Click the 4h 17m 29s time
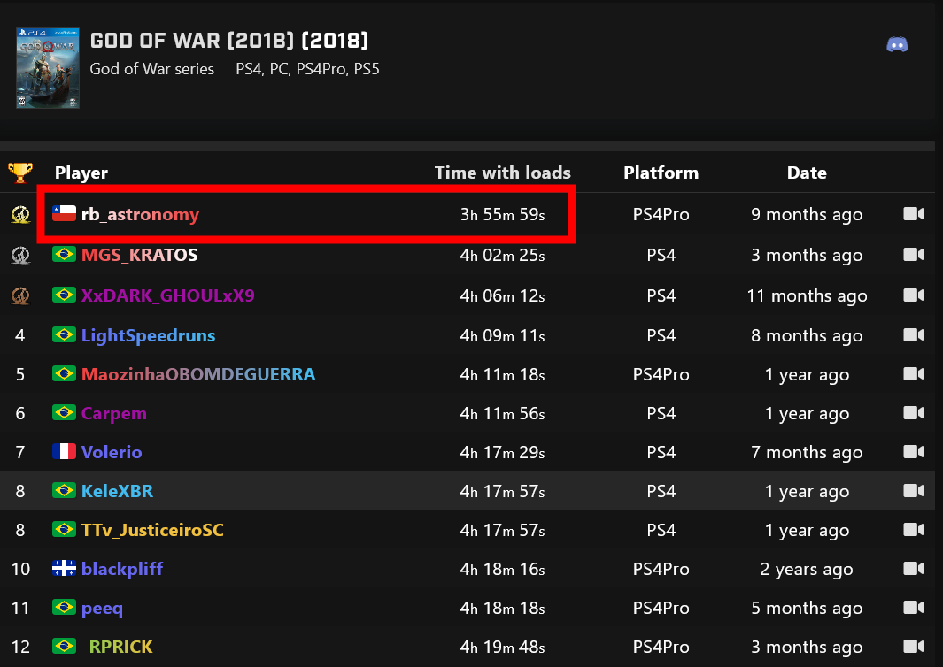 [x=502, y=452]
